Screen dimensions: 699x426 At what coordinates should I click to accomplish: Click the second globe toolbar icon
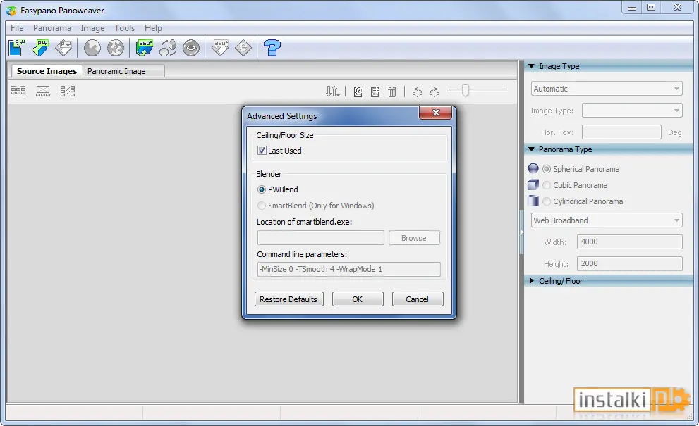click(116, 48)
